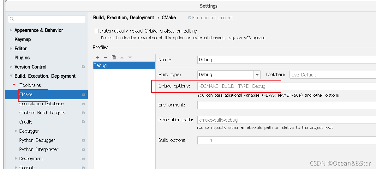376x169 pixels.
Task: Open Compilation Database settings
Action: [41, 104]
